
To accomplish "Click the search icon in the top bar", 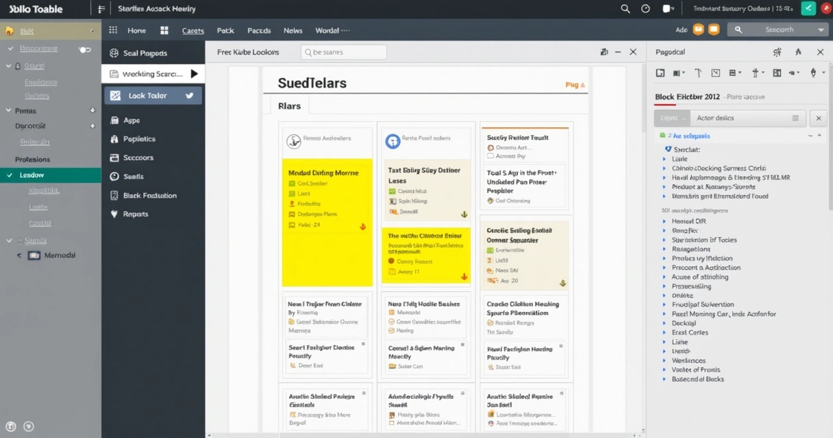I will pos(625,9).
